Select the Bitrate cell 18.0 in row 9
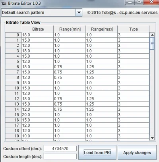This screenshot has width=159, height=162. pos(38,83)
